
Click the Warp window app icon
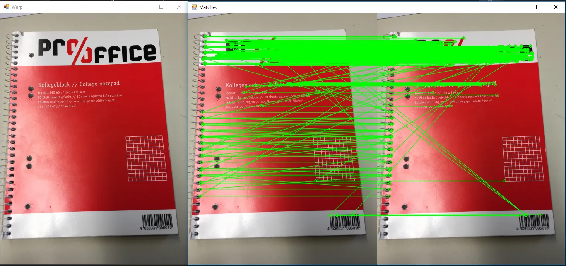pyautogui.click(x=7, y=7)
